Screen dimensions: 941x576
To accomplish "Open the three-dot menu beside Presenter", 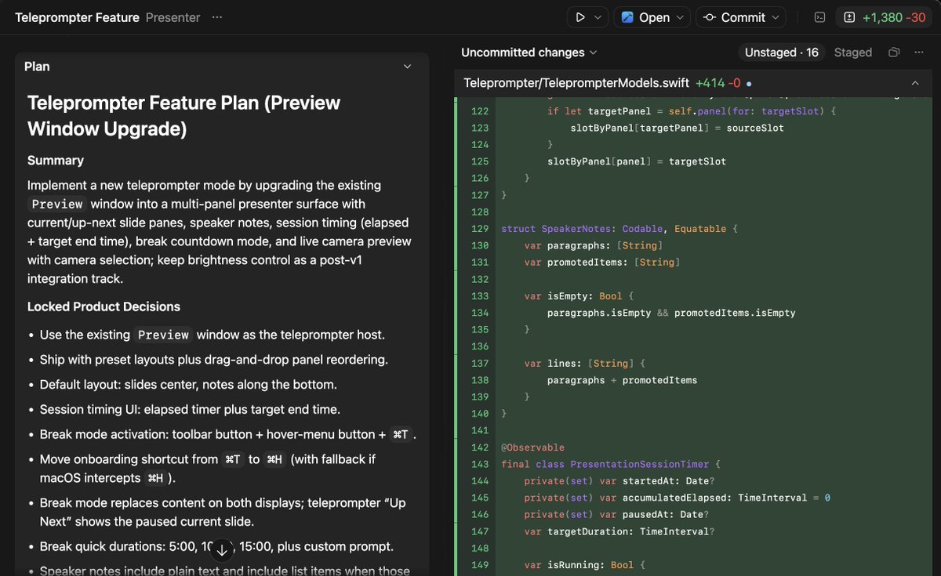I will coord(217,17).
